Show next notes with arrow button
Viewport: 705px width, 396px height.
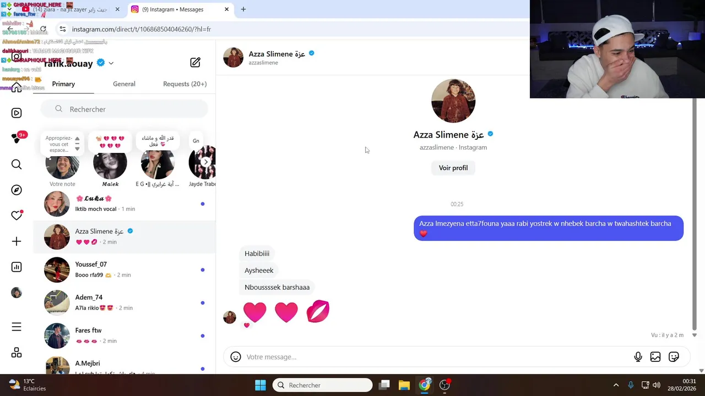point(205,162)
